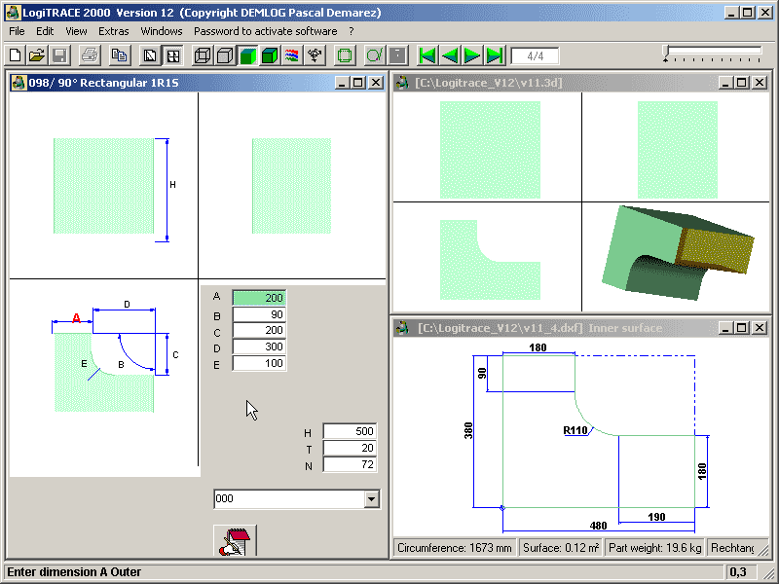The width and height of the screenshot is (779, 584).
Task: Open the Windows menu
Action: pos(162,31)
